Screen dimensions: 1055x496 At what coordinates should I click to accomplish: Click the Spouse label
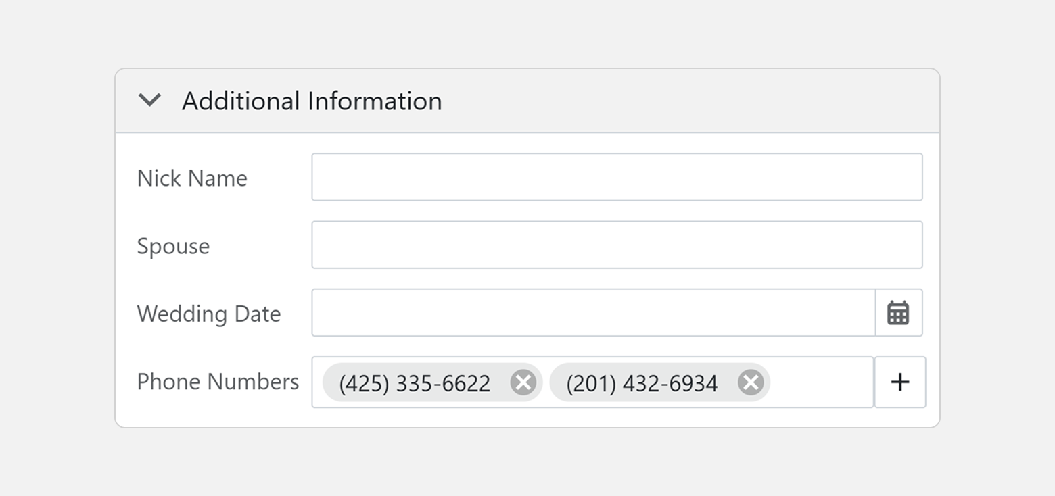click(173, 246)
